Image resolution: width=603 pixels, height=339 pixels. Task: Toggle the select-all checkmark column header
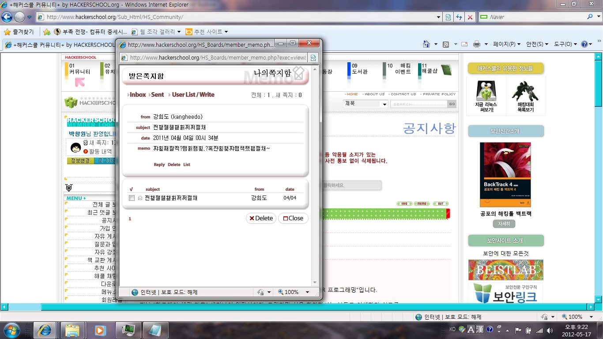tap(131, 189)
